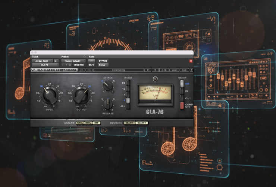Enable automation SAFE mode
The width and height of the screenshot is (276, 187).
pos(91,65)
